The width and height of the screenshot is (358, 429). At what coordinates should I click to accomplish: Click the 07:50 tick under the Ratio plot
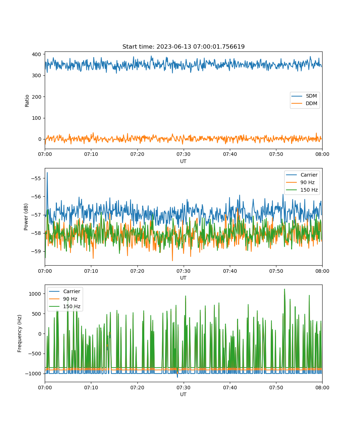pos(276,154)
